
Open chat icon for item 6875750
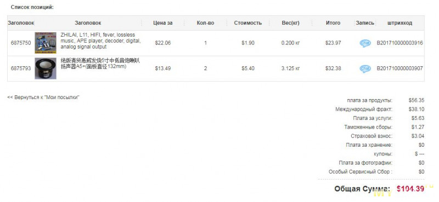[365, 43]
